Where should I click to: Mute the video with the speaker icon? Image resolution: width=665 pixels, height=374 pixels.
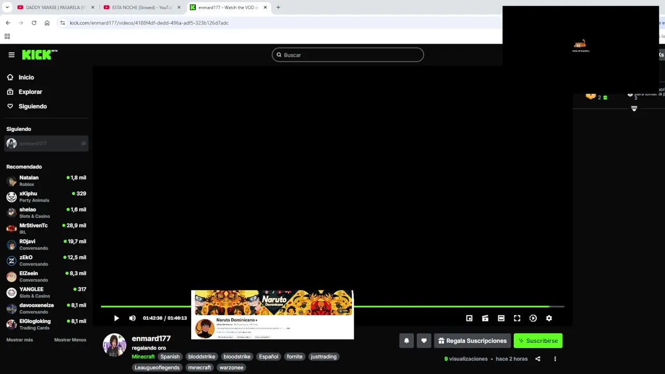[x=132, y=318]
